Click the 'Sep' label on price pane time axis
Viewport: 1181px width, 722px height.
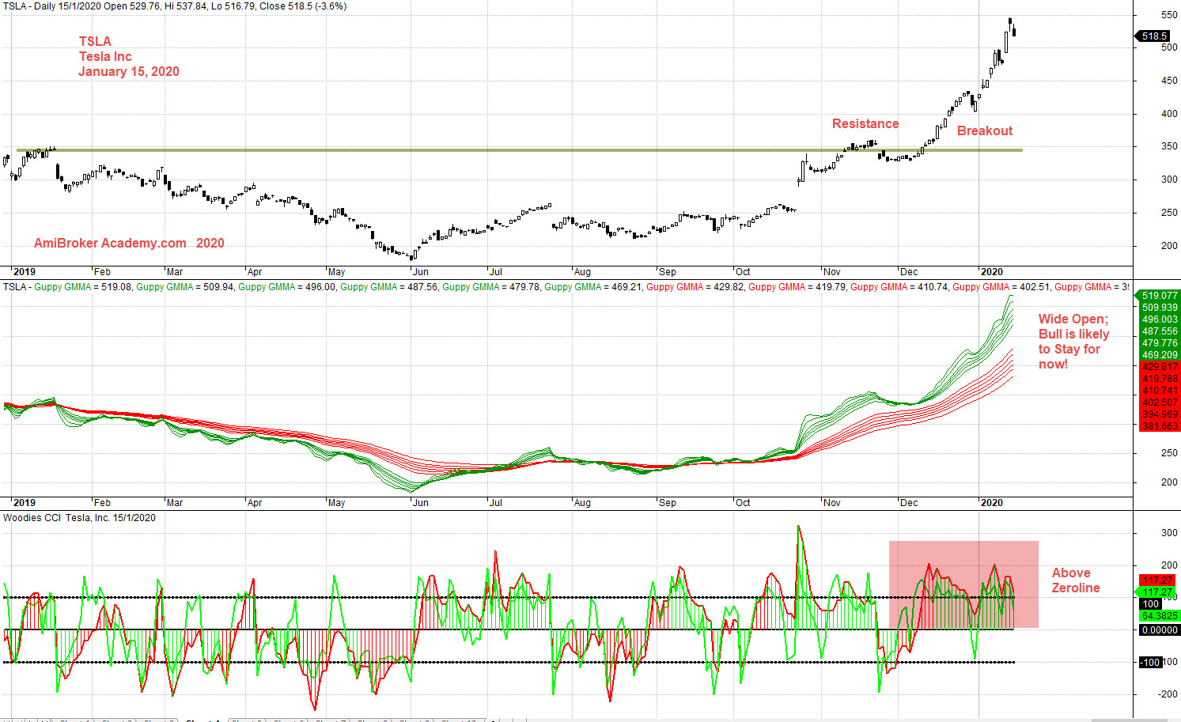[x=668, y=271]
